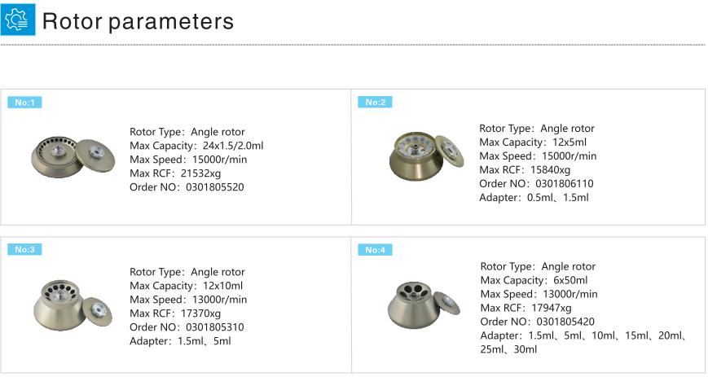Open the 12x5ml golden rotor image

pyautogui.click(x=426, y=156)
